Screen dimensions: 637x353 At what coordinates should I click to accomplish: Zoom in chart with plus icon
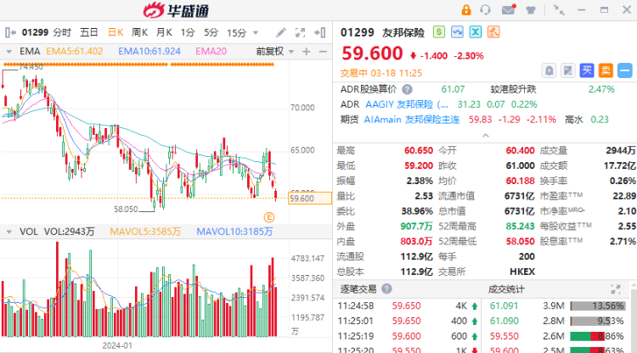point(307,52)
